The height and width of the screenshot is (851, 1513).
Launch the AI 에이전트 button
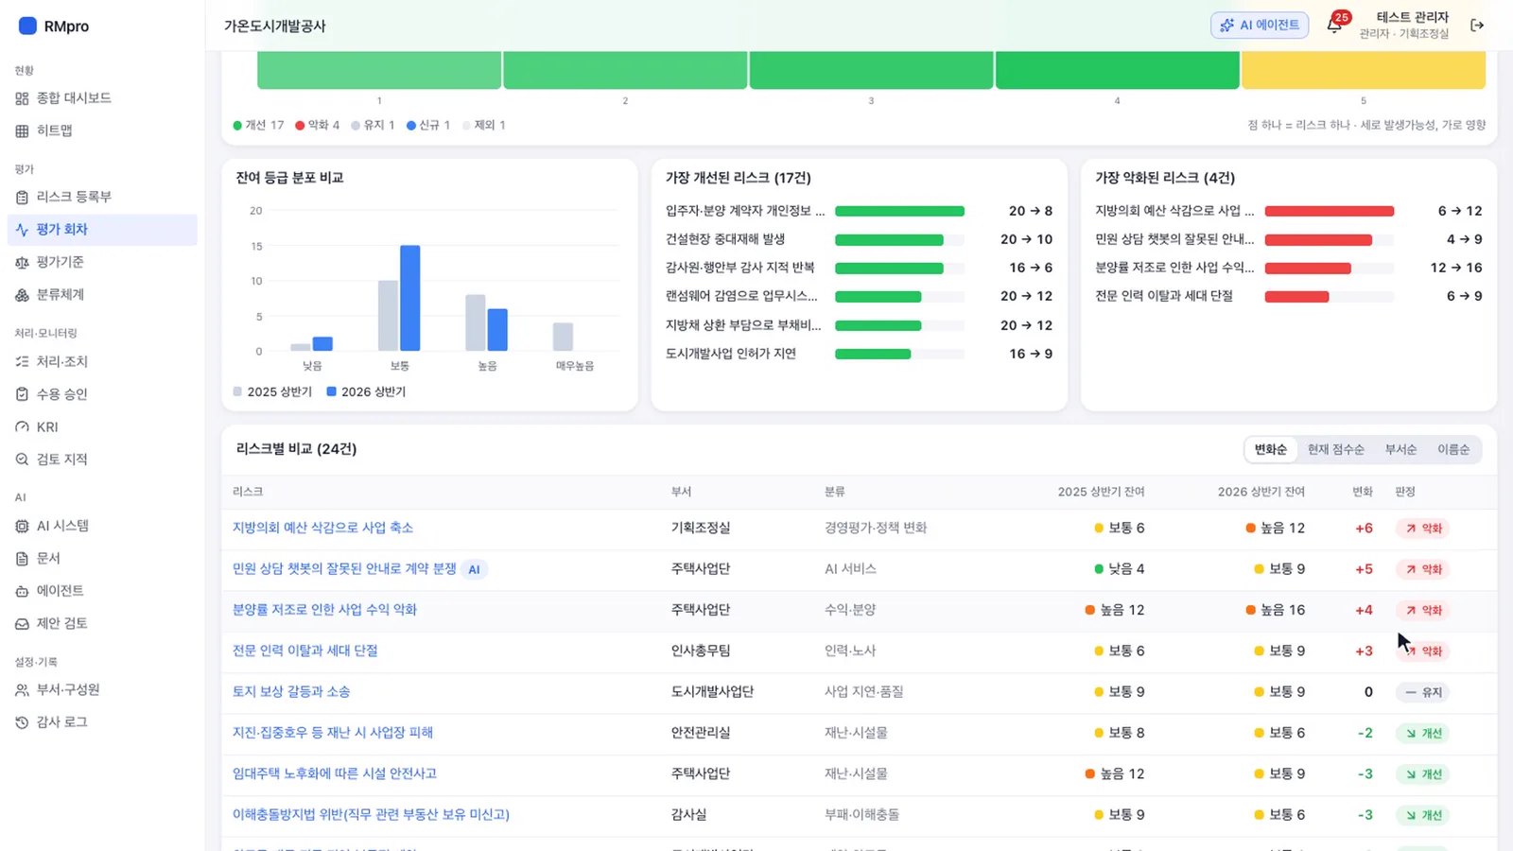click(x=1260, y=26)
